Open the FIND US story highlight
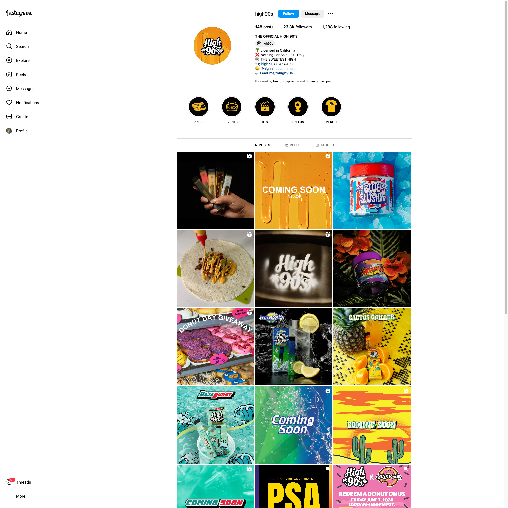This screenshot has height=508, width=508. click(298, 107)
